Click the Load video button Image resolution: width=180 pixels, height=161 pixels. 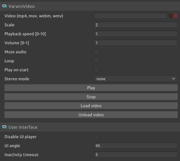91,106
